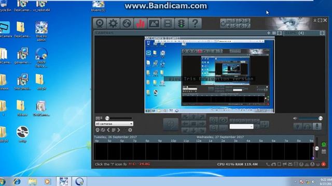
Task: Click the tilde profile button
Action: pos(229,21)
